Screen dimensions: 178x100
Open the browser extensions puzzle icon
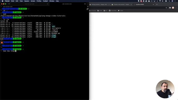pos(170,8)
